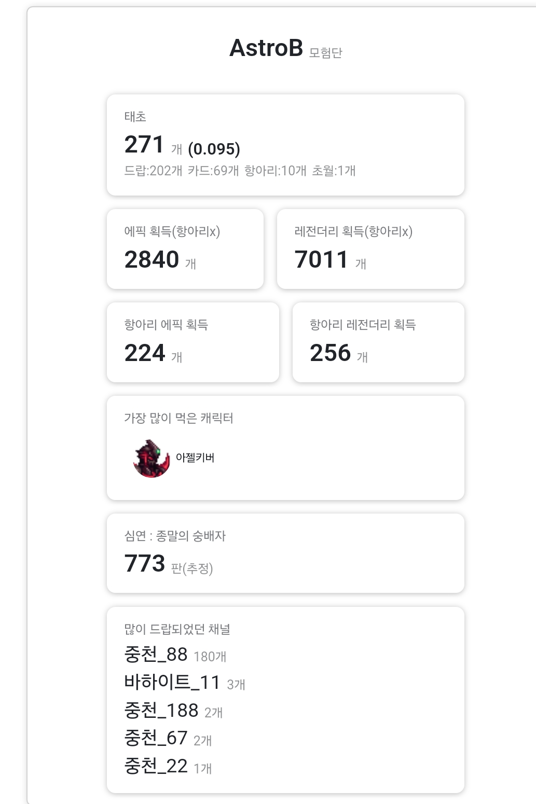Screen dimensions: 536x804
Task: Click the 모험단 label beside AstroB
Action: (x=326, y=53)
